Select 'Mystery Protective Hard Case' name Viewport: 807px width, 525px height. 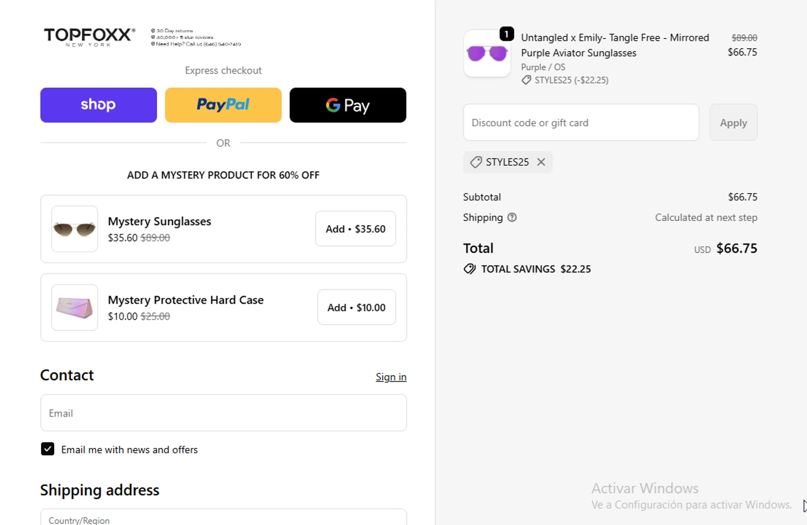(x=186, y=300)
